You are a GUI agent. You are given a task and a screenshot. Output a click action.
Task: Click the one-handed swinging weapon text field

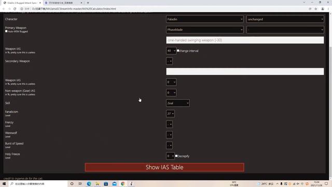point(245,40)
